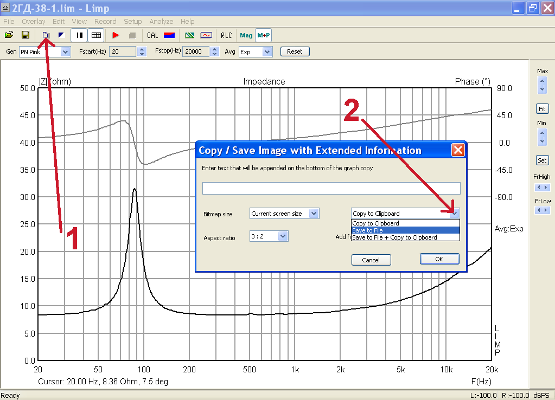
Task: Click the Set button
Action: point(542,160)
